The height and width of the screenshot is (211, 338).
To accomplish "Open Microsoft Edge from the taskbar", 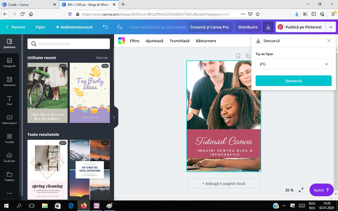I will pos(71,206).
